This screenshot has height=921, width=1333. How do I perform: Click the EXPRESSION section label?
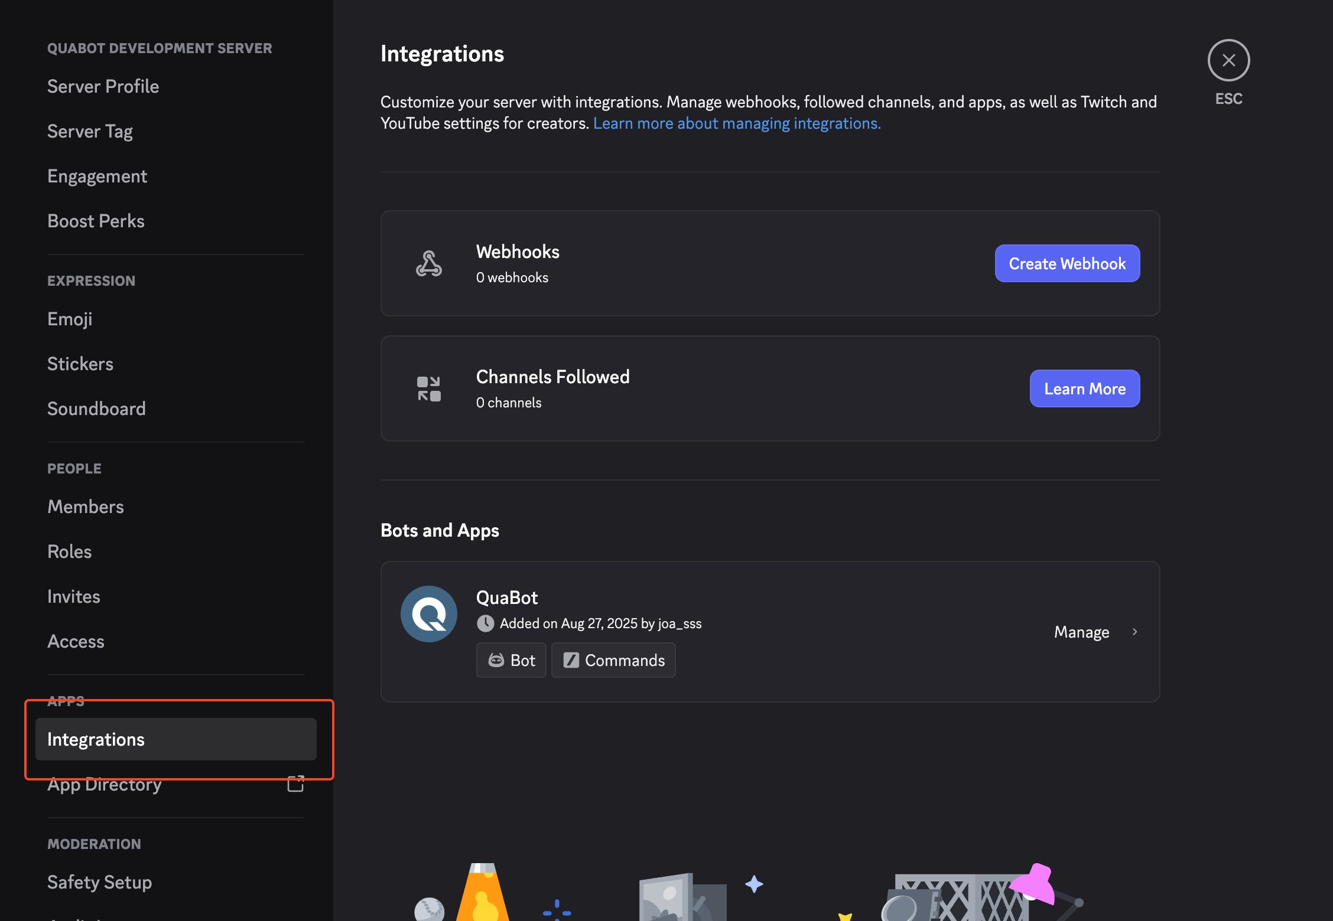(x=91, y=281)
